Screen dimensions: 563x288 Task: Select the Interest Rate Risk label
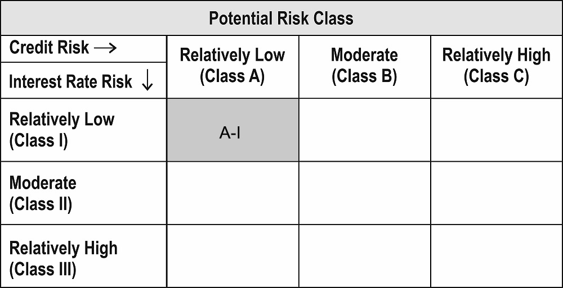point(70,81)
